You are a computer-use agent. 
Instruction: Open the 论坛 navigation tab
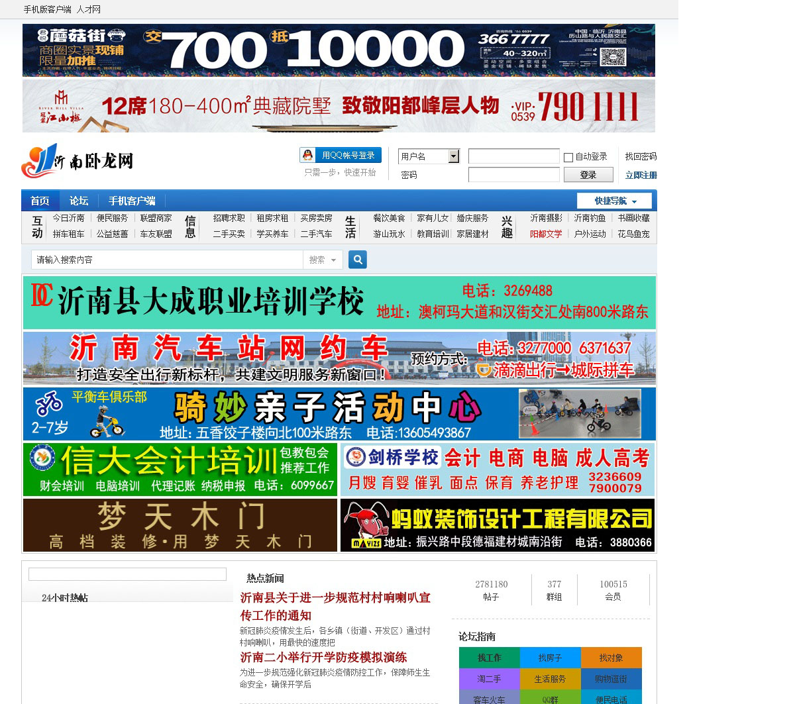click(79, 201)
